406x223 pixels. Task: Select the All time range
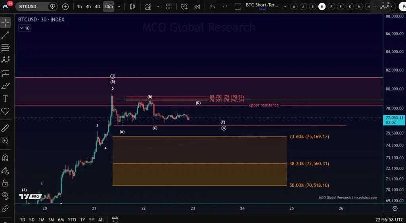(x=101, y=220)
